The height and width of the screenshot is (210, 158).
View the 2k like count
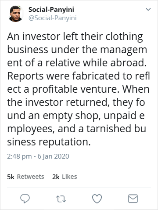pos(56,177)
